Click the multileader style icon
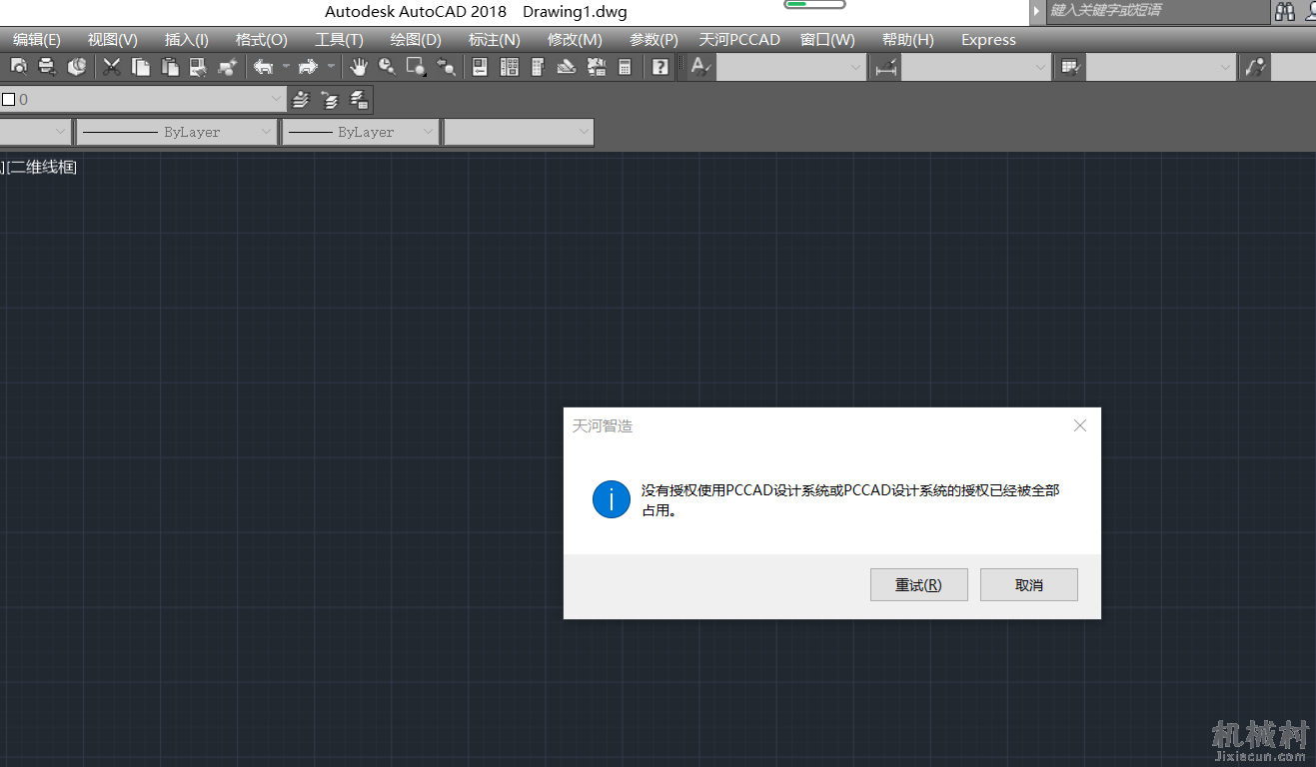Viewport: 1316px width, 767px height. [x=1255, y=67]
